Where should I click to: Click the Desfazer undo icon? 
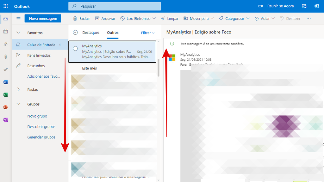tap(282, 19)
